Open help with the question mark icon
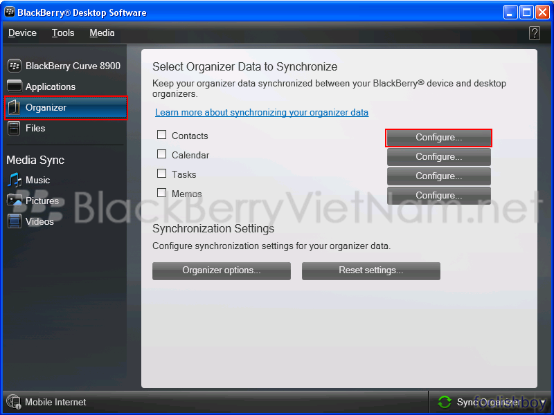 click(x=534, y=33)
